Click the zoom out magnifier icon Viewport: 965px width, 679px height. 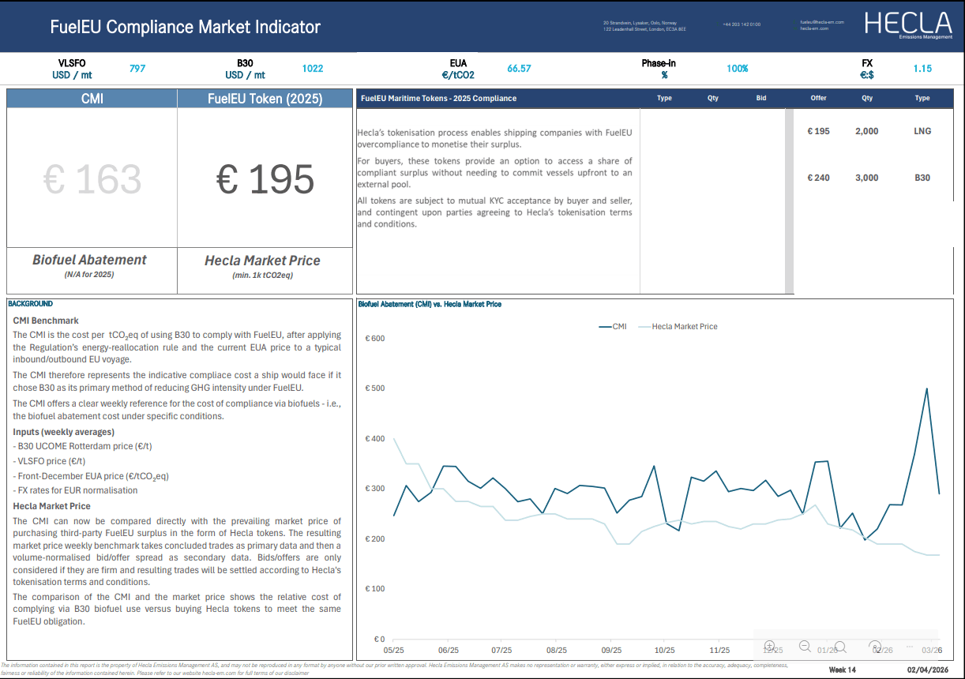(805, 646)
